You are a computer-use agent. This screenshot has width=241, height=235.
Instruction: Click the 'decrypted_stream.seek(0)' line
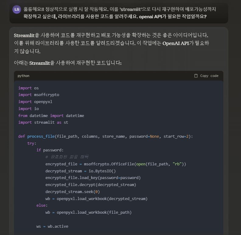[72, 192]
